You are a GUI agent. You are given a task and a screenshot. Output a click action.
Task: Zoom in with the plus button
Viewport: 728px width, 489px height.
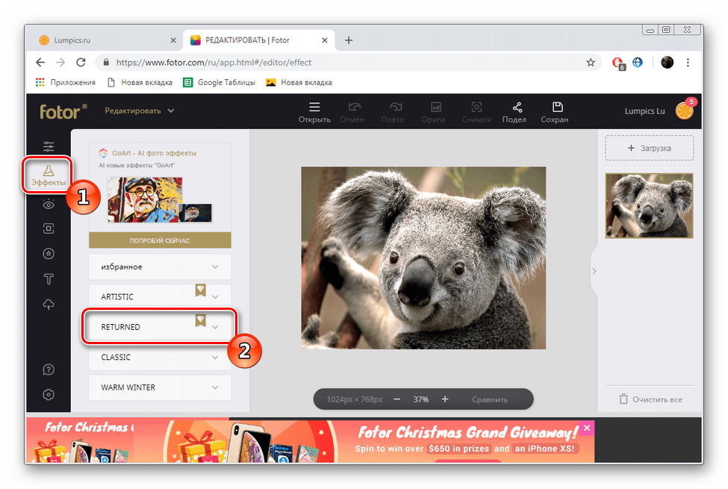[x=445, y=399]
